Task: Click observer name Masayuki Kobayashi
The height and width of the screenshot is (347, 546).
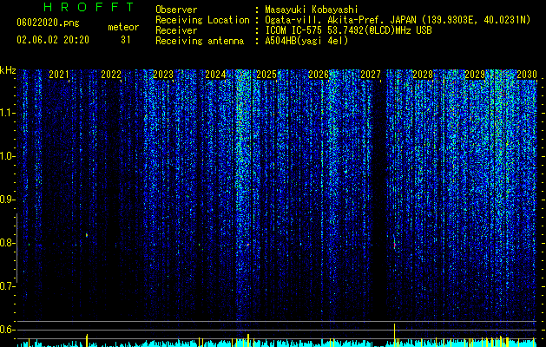Action: tap(312, 10)
